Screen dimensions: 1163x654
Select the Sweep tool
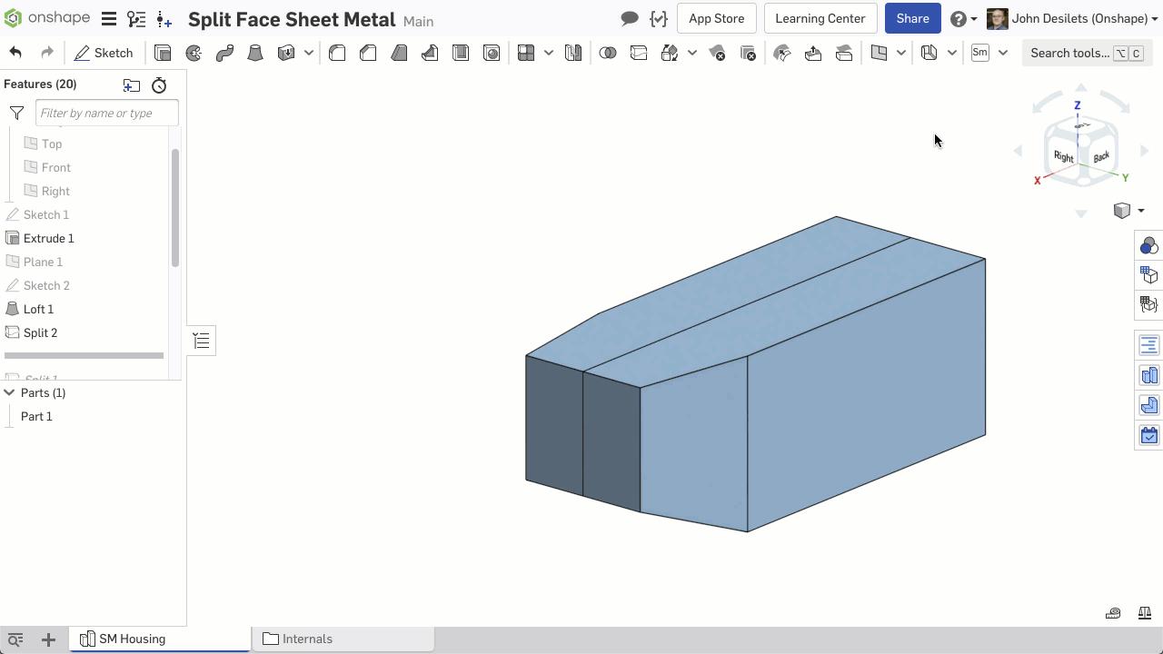[x=224, y=53]
